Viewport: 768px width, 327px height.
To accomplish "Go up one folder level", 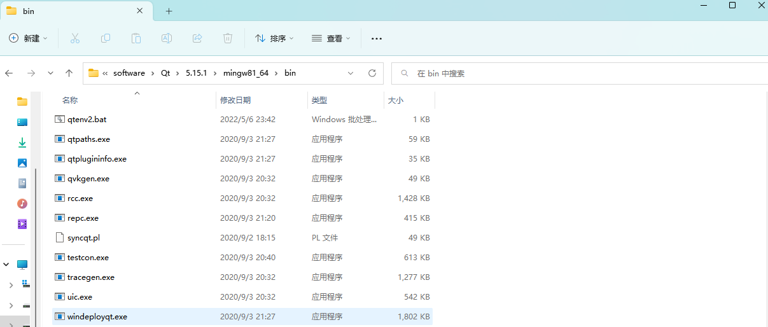I will point(69,73).
